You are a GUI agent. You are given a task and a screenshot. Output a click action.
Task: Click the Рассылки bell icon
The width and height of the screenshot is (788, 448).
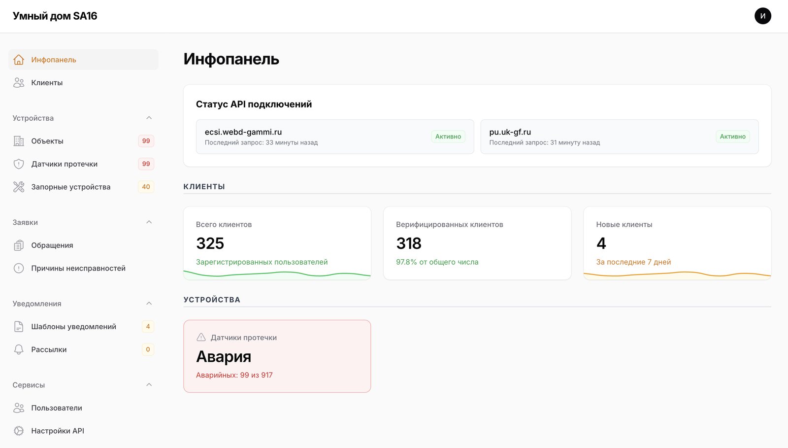(19, 349)
